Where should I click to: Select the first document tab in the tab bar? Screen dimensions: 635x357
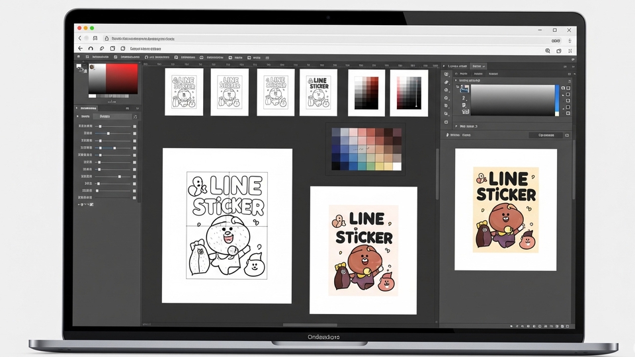[x=105, y=58]
